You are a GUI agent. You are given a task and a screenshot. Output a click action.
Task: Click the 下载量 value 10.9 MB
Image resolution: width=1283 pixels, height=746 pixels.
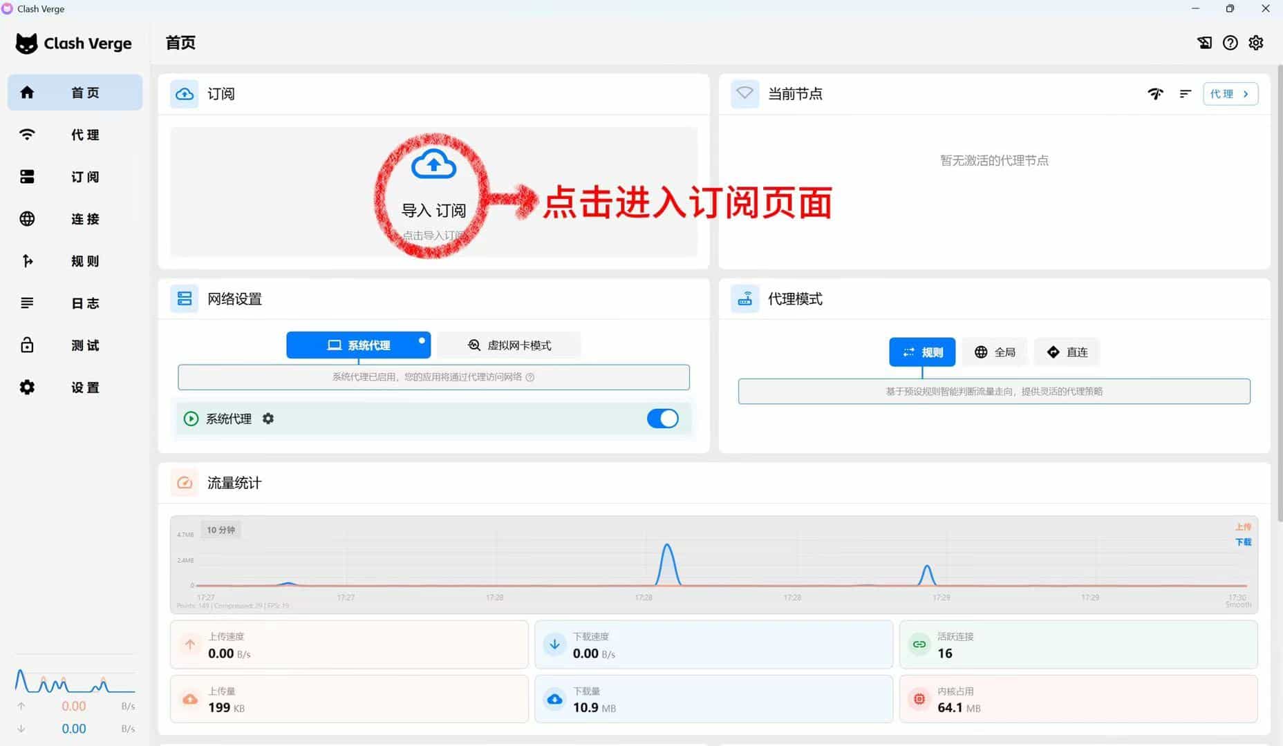[x=594, y=708]
